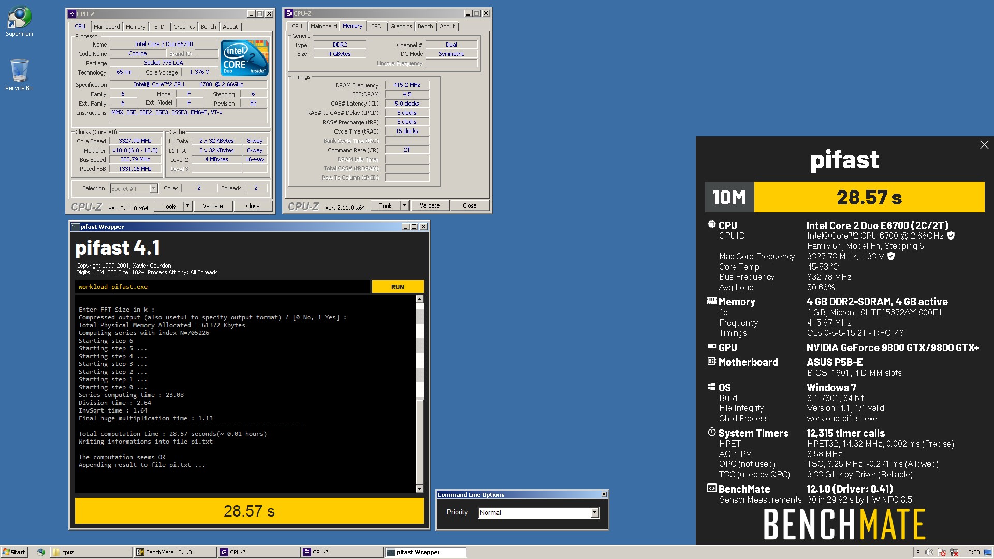This screenshot has height=559, width=994.
Task: Click the taskbar clock showing 10:53
Action: pyautogui.click(x=972, y=552)
